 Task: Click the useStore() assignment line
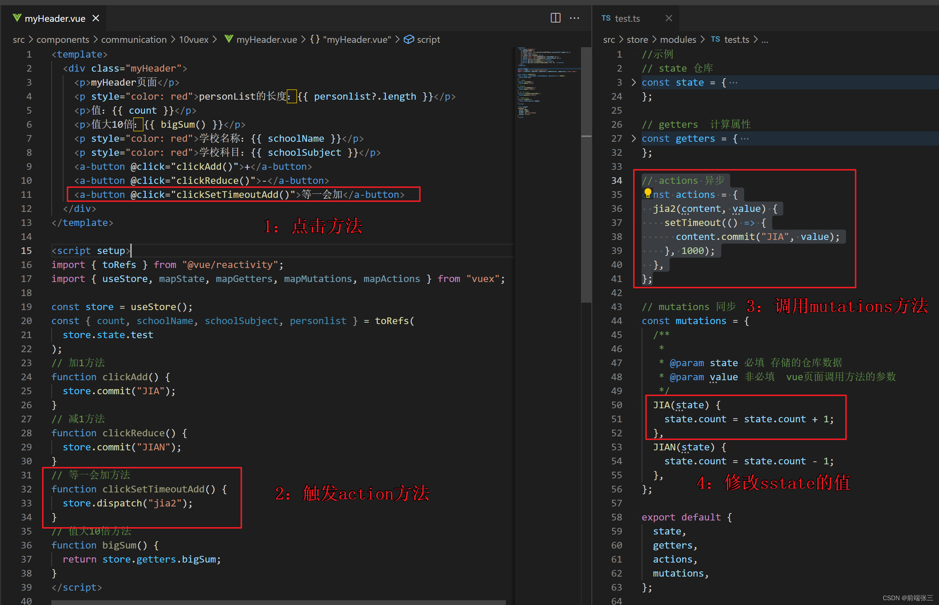tap(122, 307)
